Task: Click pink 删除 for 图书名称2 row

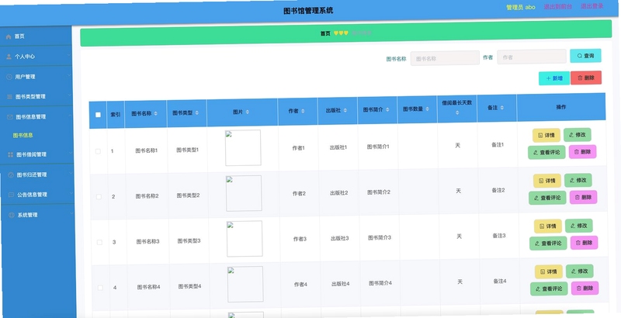Action: [584, 197]
